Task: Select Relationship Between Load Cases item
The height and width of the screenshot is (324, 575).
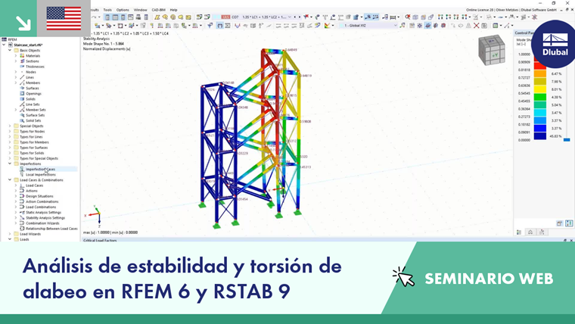Action: [51, 229]
